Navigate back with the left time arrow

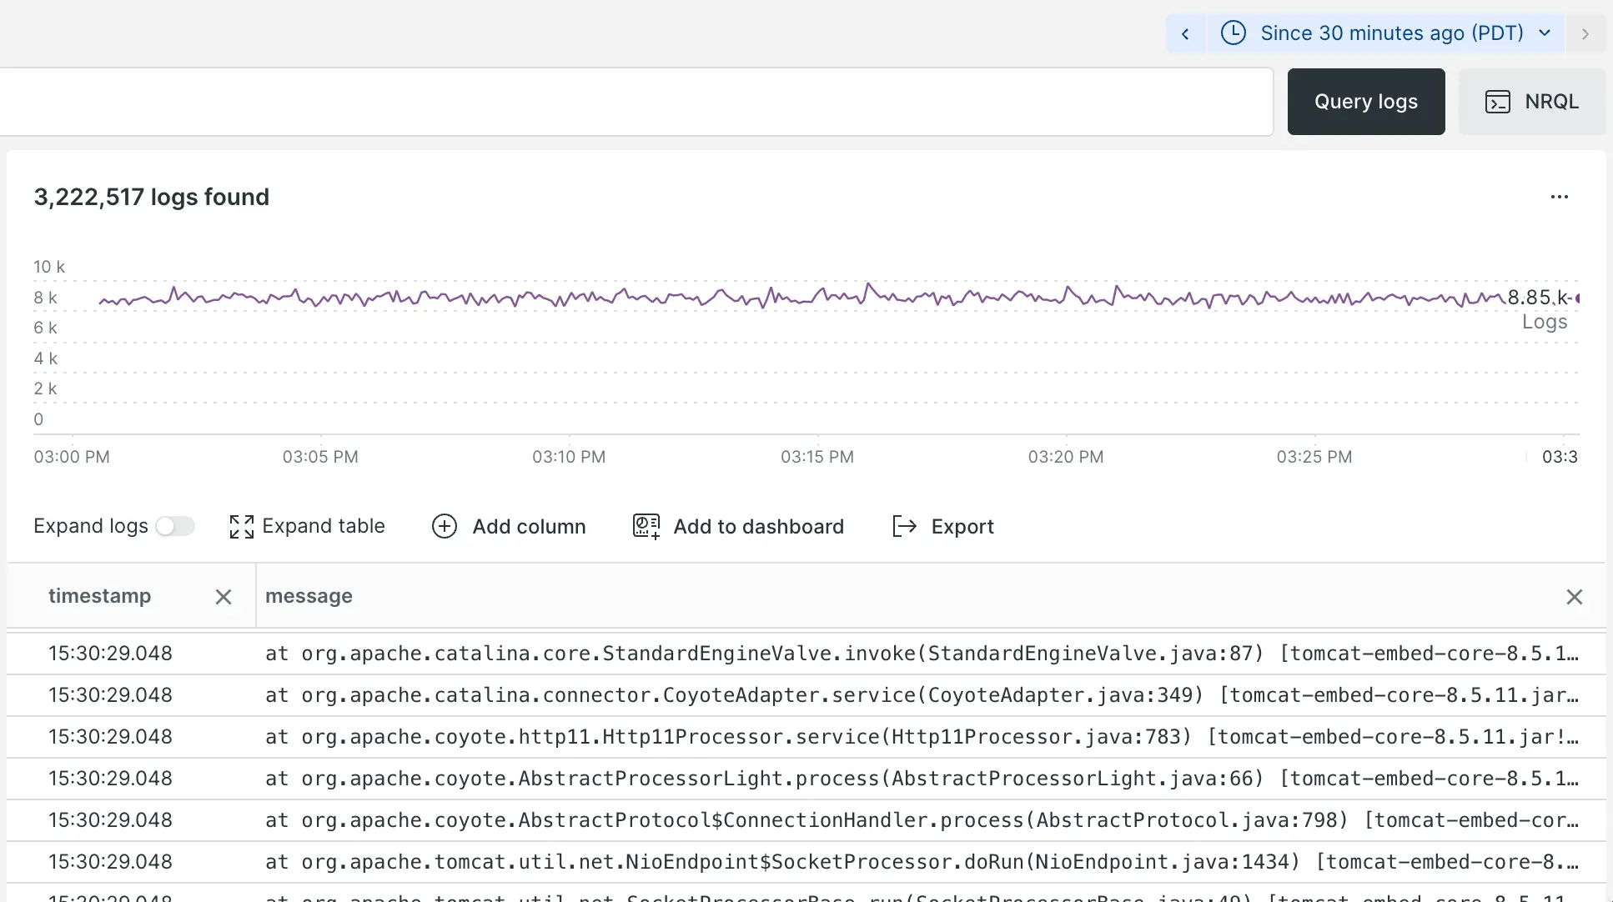tap(1185, 33)
